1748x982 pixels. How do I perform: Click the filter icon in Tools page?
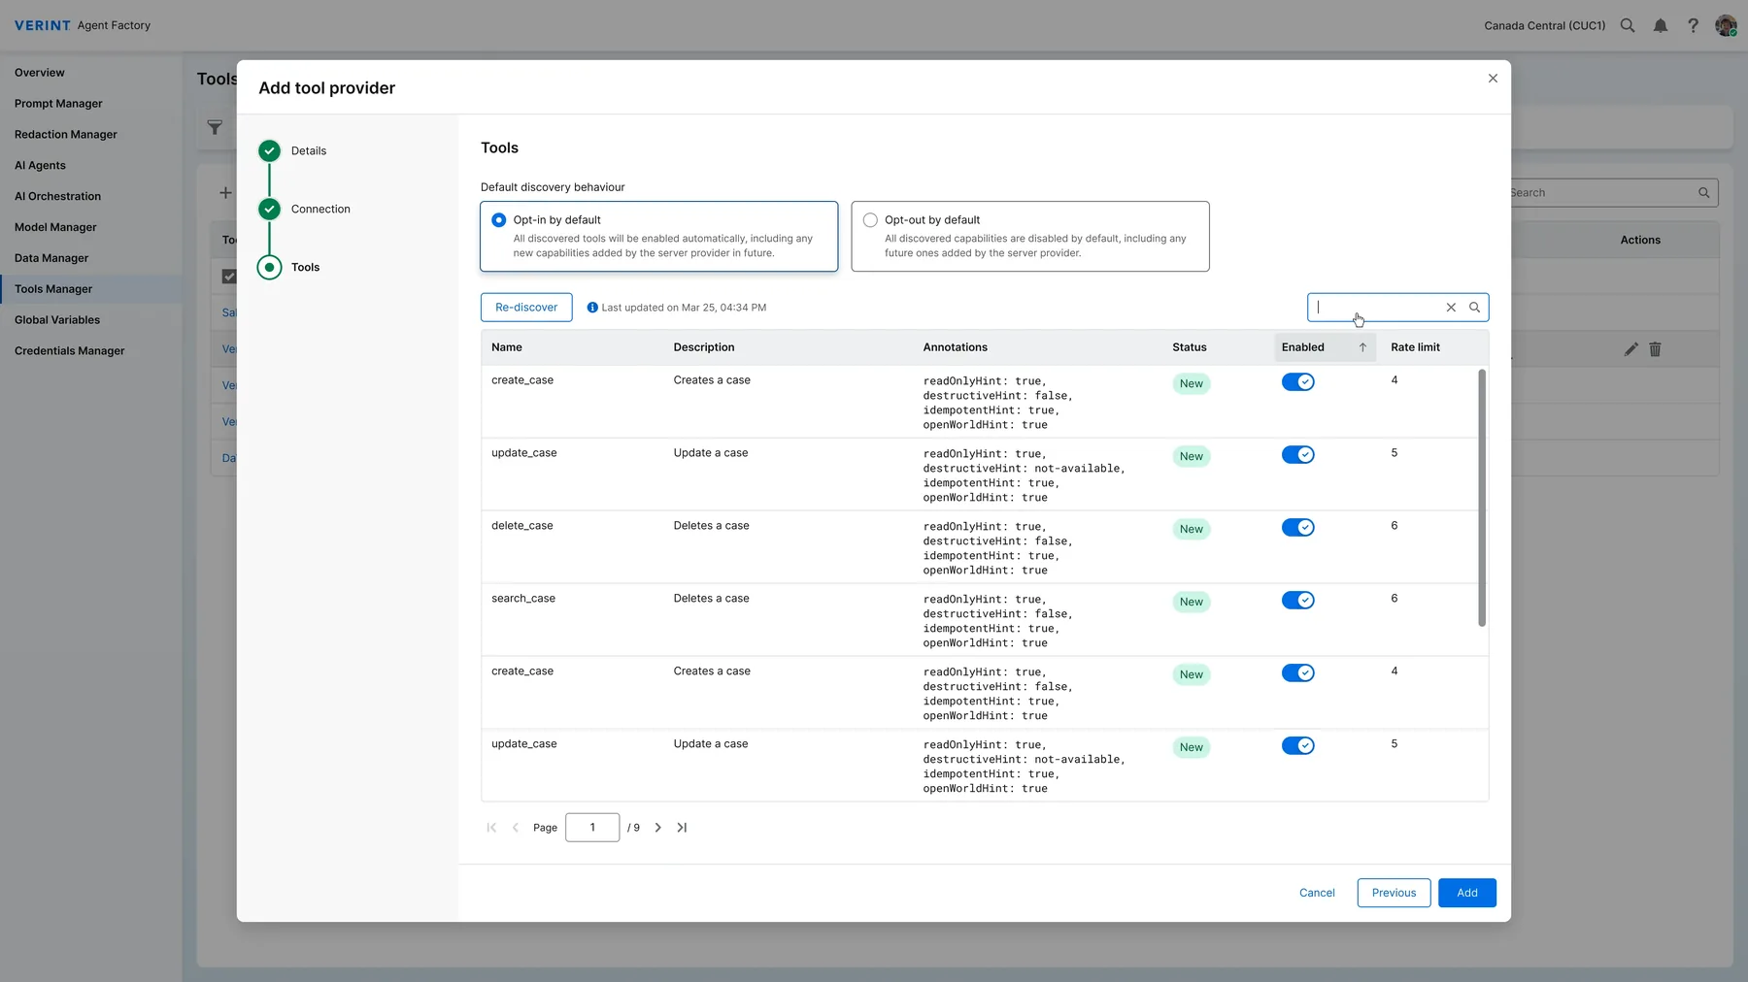pyautogui.click(x=215, y=127)
